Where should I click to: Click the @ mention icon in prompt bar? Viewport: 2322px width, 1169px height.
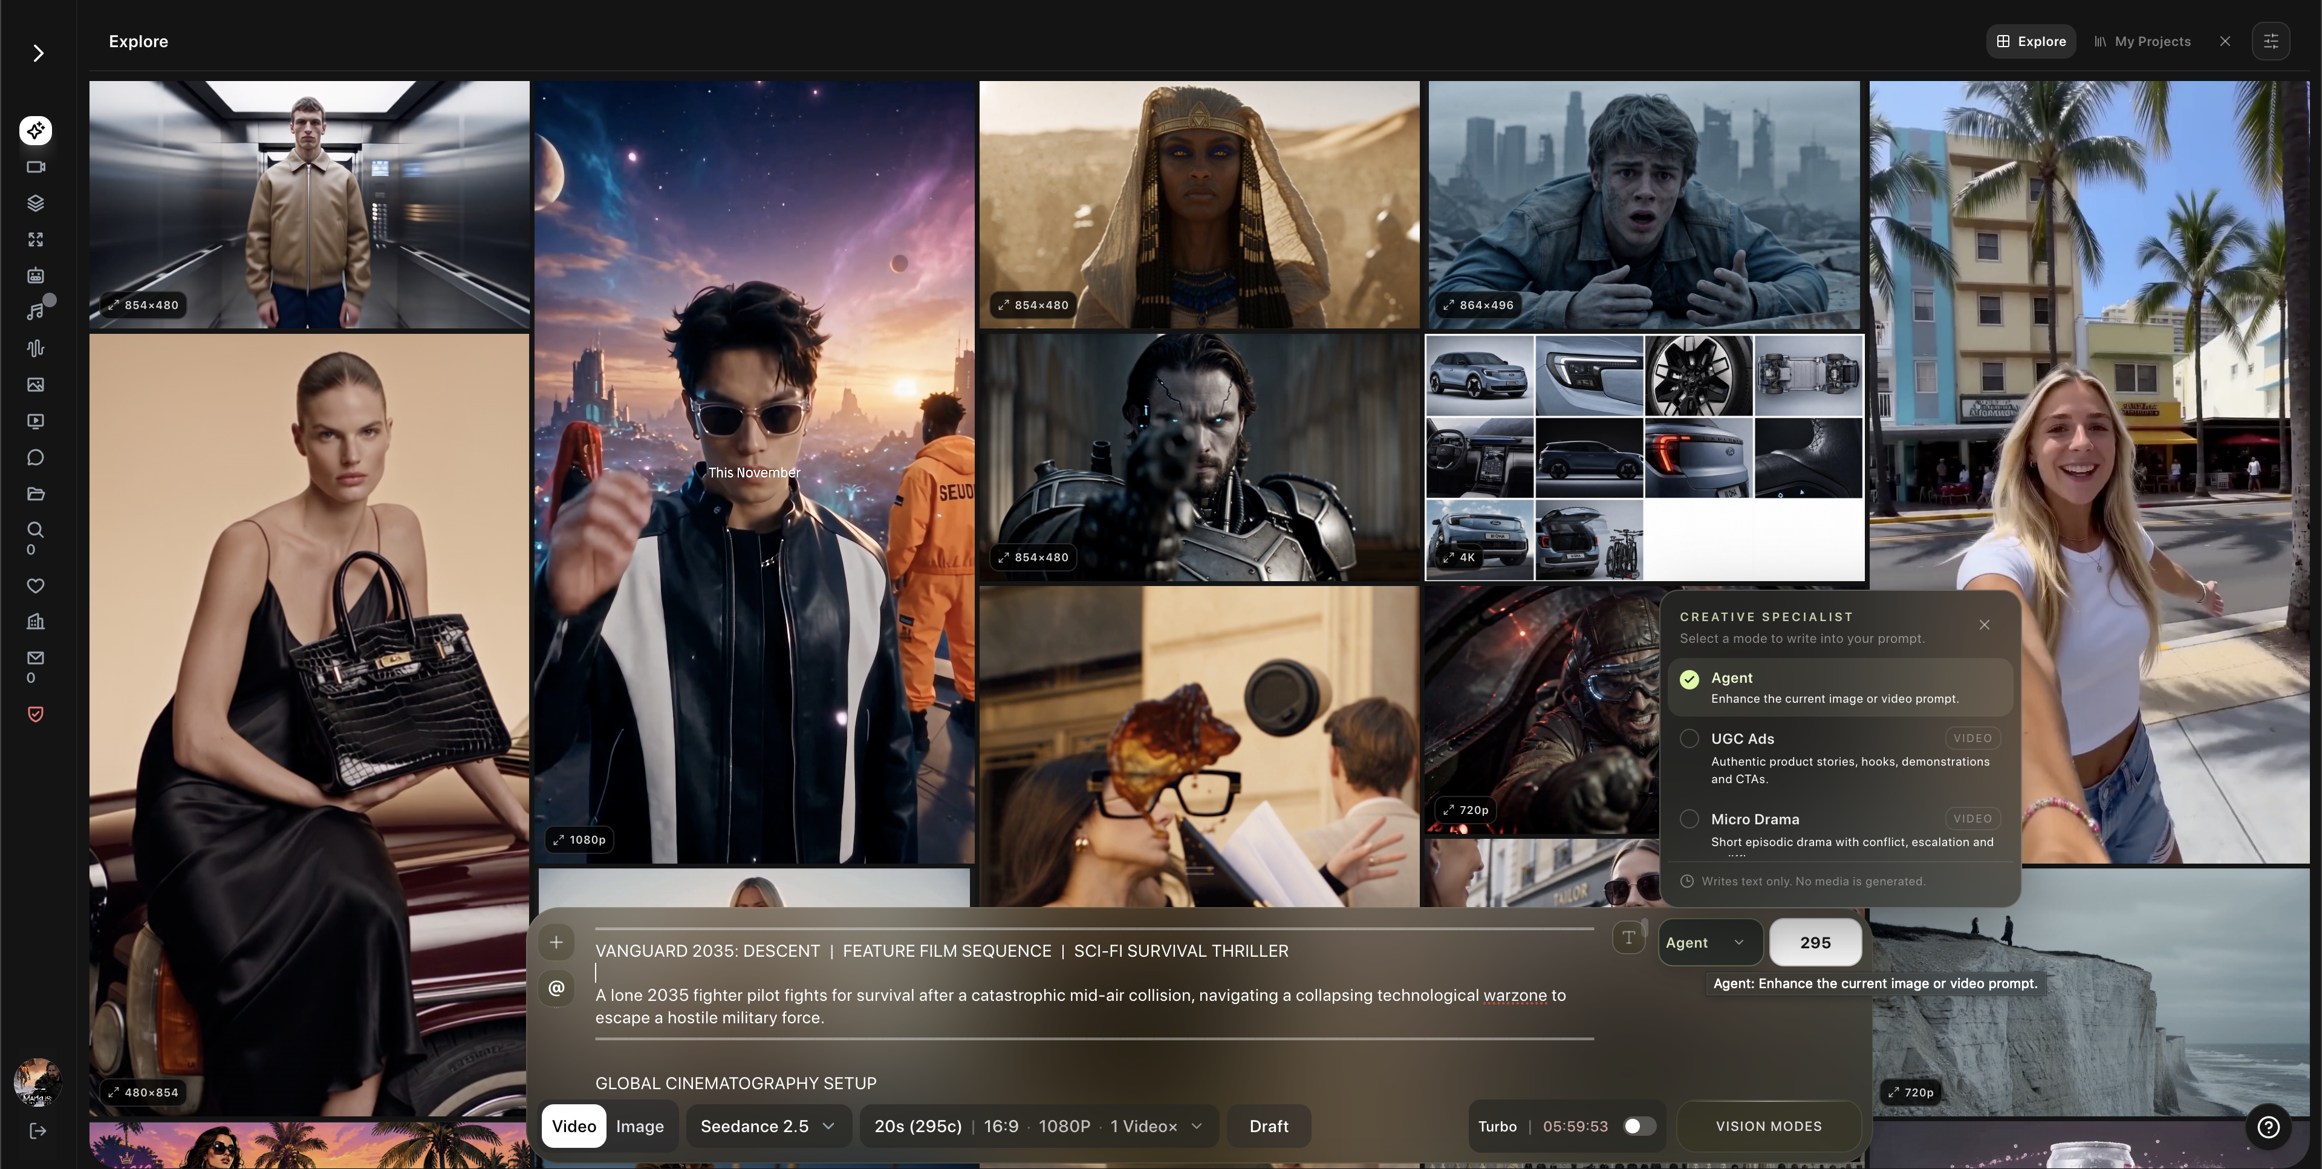(x=556, y=989)
